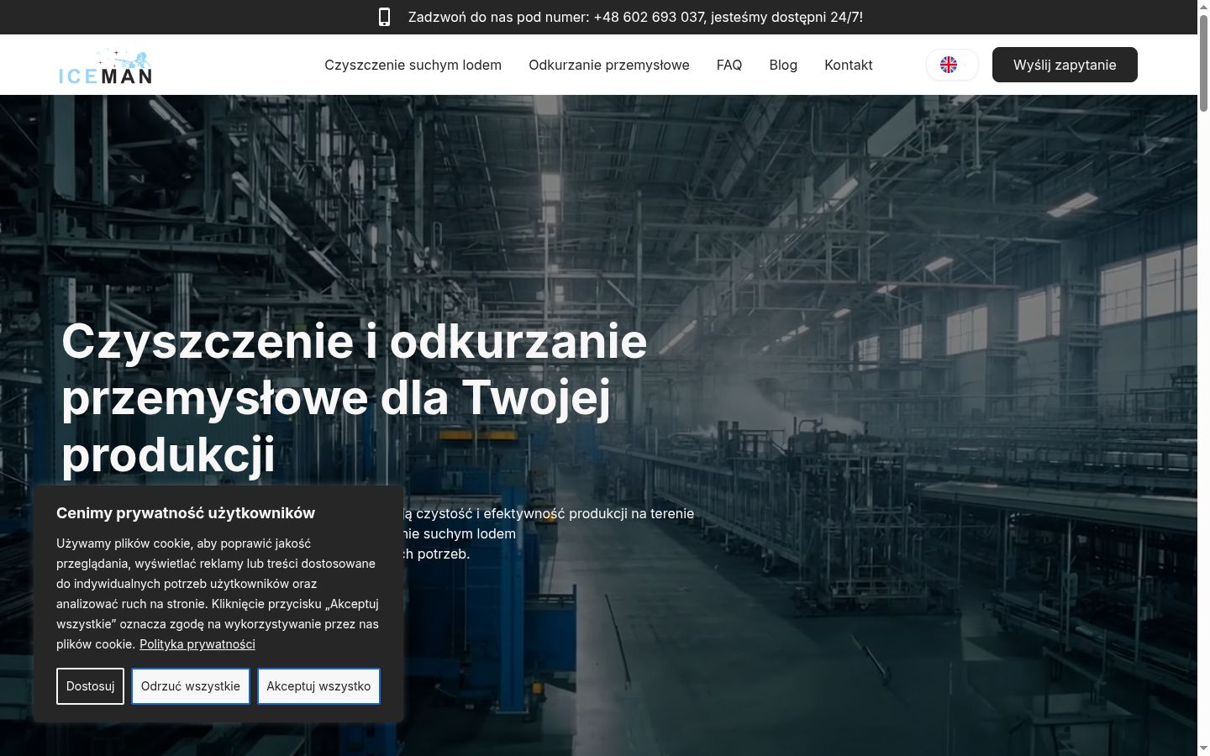Viewport: 1210px width, 756px height.
Task: Click Dostosuj in the cookie banner
Action: pos(91,686)
